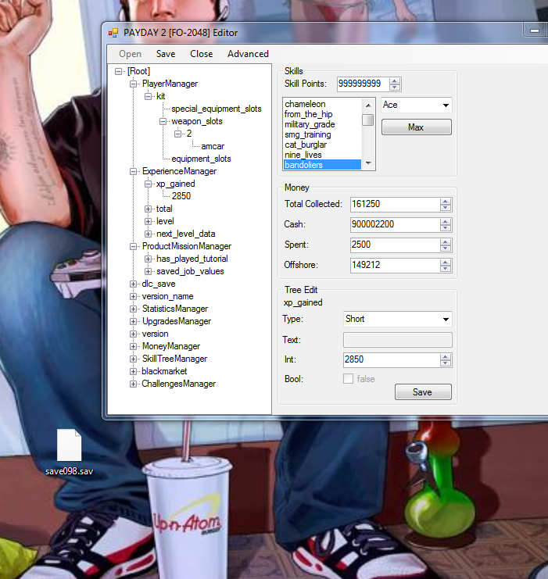Toggle the Bool false checkbox
This screenshot has height=579, width=548.
point(349,379)
